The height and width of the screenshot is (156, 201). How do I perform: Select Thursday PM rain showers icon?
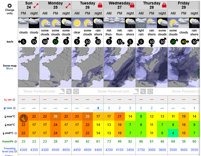pos(152,23)
